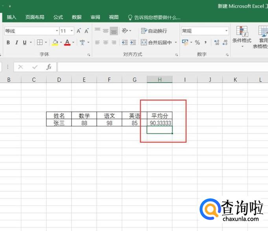Click the increase font size icon
The image size is (268, 231).
coord(79,31)
